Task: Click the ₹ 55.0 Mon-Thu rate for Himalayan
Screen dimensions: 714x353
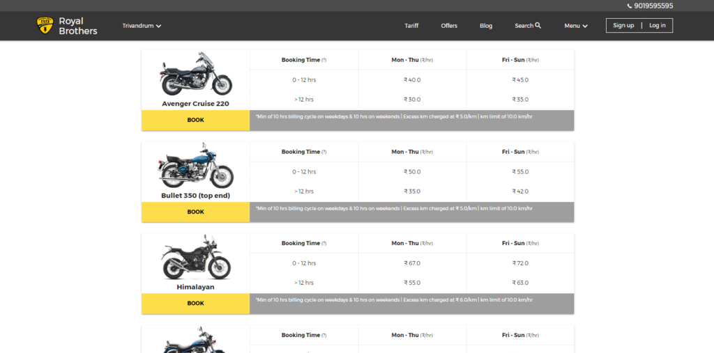Action: (412, 283)
